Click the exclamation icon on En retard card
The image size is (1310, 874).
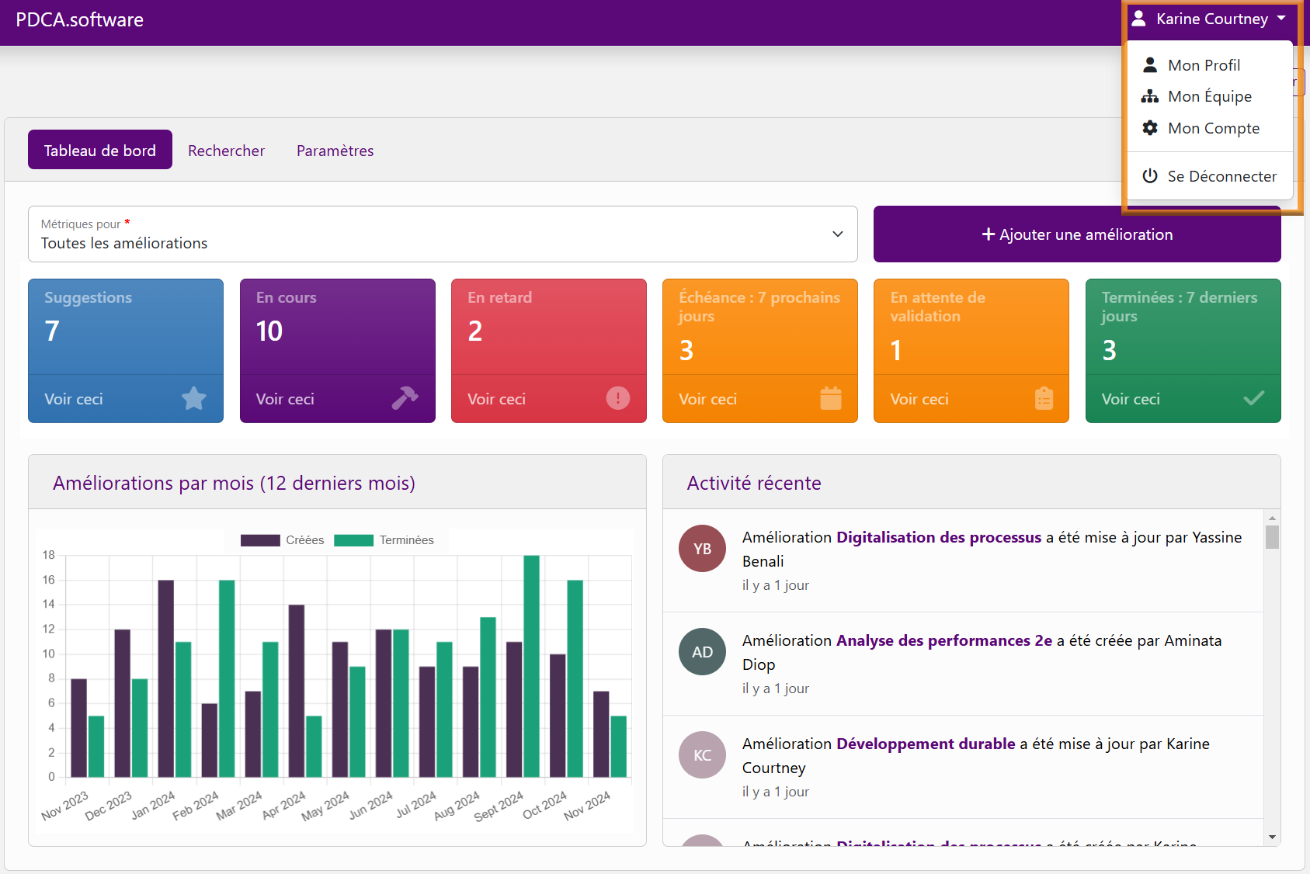[x=618, y=398]
